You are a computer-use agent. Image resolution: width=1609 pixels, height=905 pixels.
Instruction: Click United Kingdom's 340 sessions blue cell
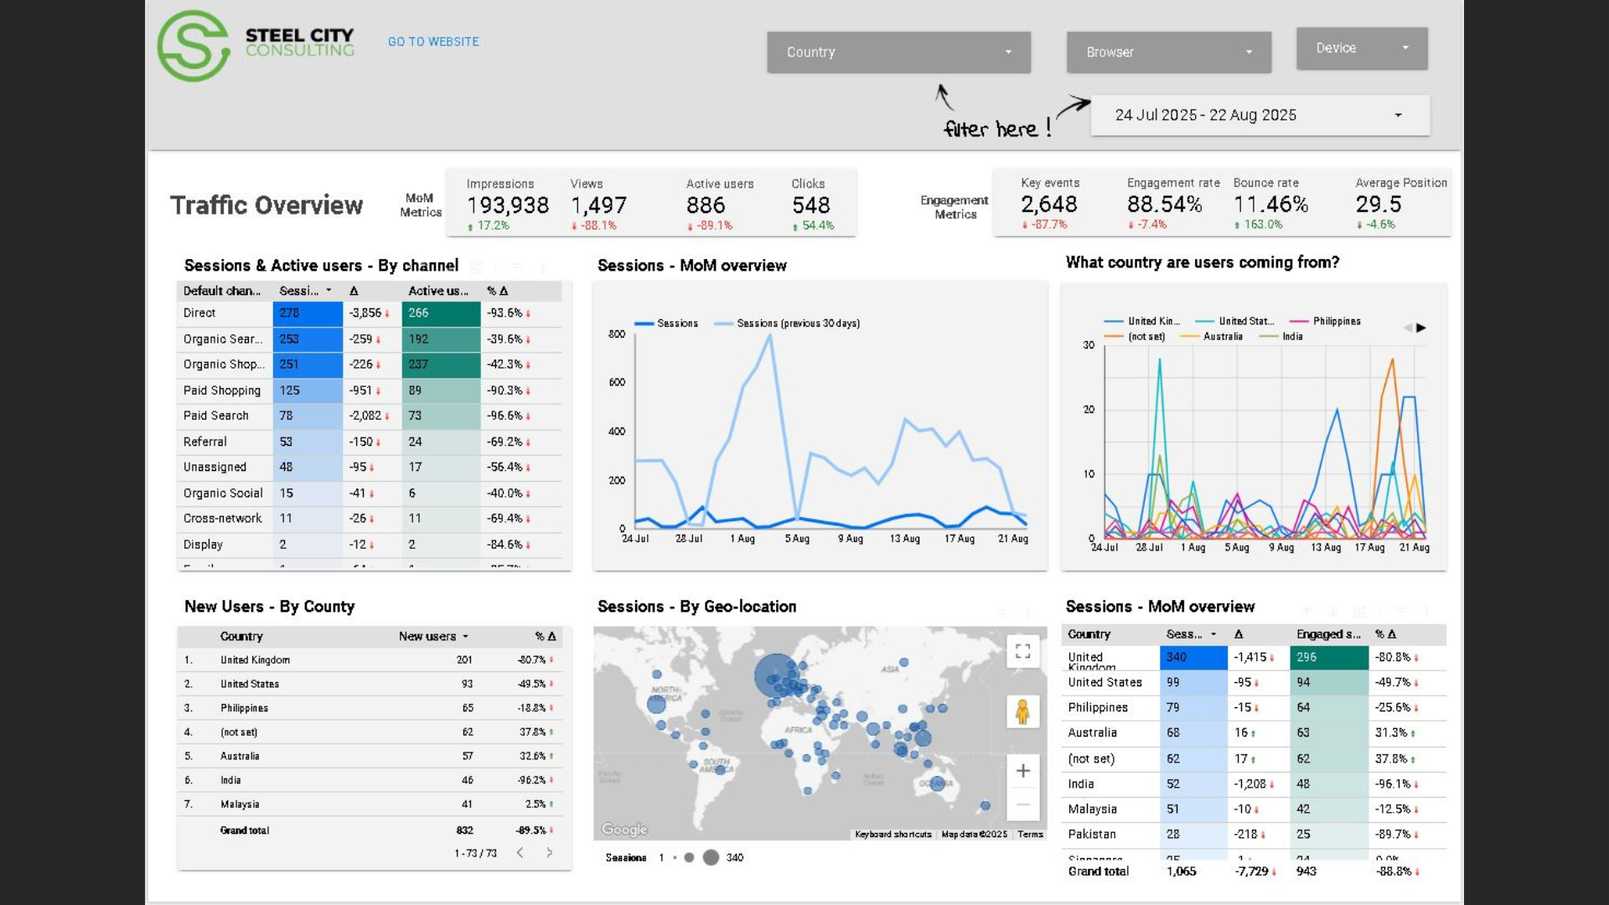click(1193, 657)
